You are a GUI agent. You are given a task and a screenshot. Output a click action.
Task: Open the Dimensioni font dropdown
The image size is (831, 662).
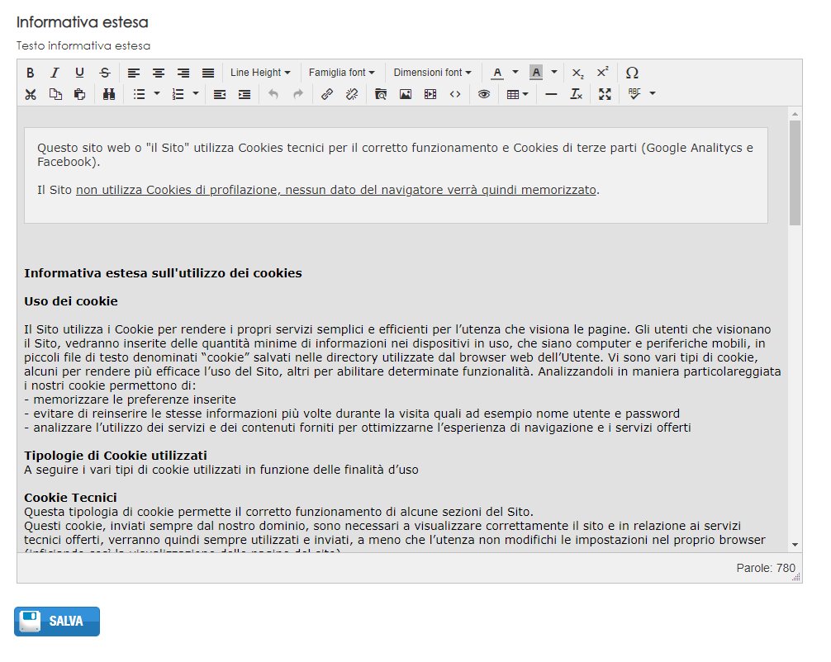click(433, 73)
